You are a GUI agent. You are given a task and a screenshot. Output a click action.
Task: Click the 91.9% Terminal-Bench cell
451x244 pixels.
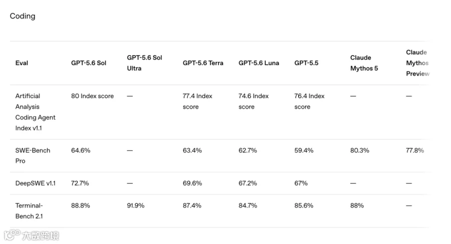pos(135,206)
